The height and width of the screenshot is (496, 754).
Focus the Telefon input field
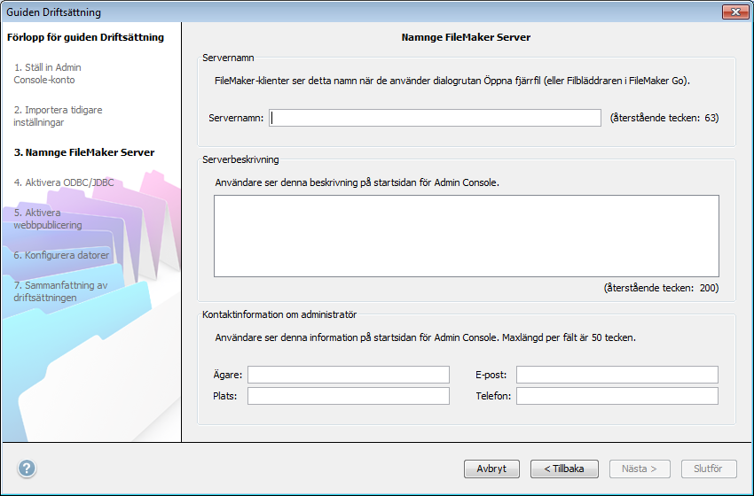pyautogui.click(x=617, y=396)
